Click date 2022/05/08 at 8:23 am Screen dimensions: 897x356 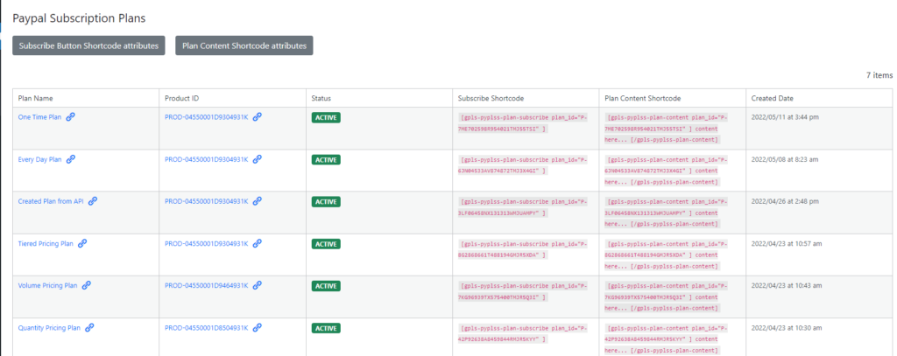pos(785,159)
